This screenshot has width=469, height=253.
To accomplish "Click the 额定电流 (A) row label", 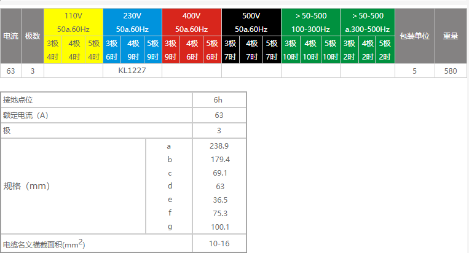I will tap(26, 115).
